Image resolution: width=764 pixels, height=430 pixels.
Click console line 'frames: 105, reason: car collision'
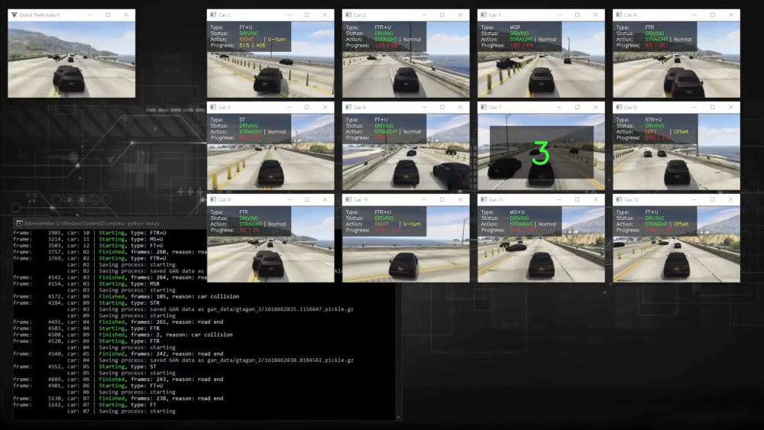(183, 296)
